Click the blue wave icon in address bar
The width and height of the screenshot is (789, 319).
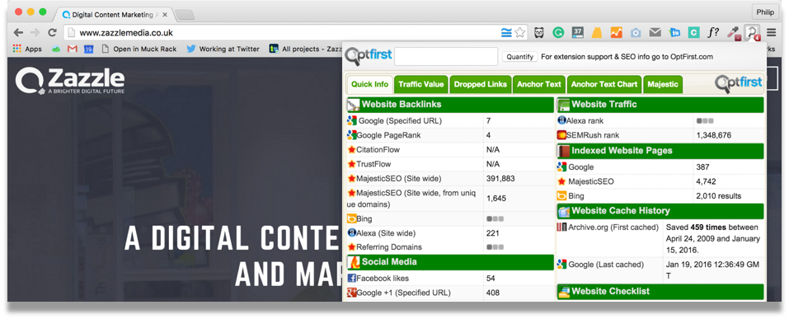[x=506, y=33]
